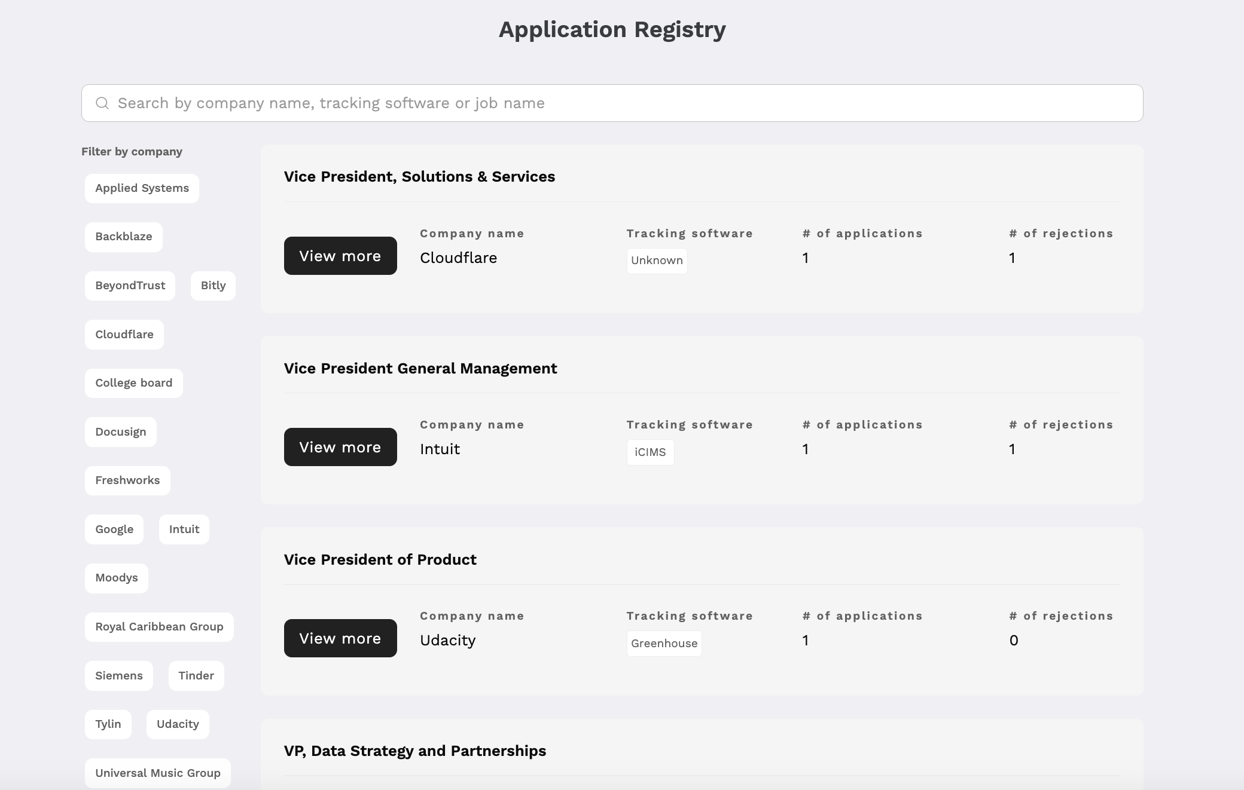View more for Cloudflare application
This screenshot has width=1244, height=790.
(x=340, y=256)
